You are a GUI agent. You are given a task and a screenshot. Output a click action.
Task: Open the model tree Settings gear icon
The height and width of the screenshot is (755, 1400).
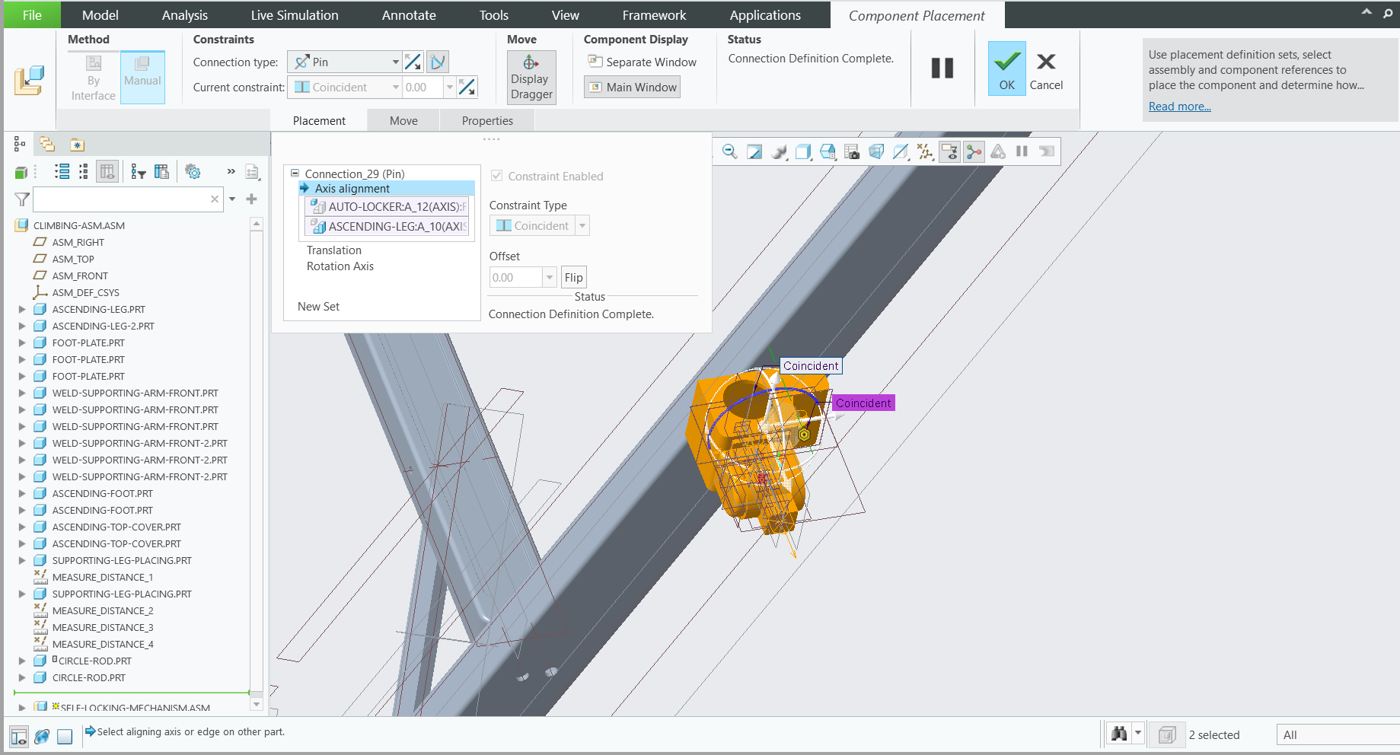tap(193, 171)
